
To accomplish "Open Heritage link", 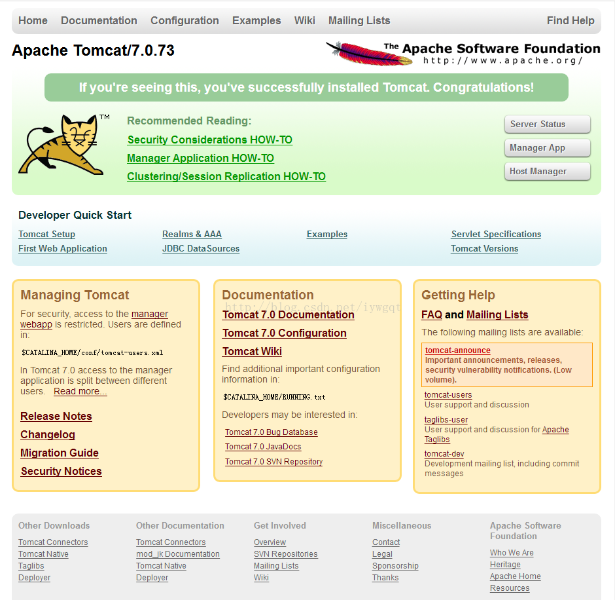I will tap(505, 565).
